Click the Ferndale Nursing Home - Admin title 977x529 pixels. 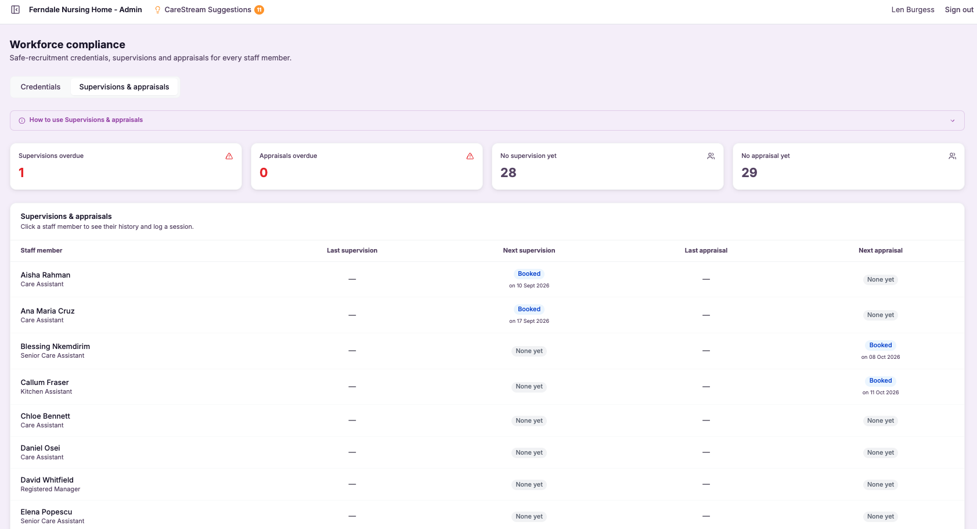tap(85, 10)
